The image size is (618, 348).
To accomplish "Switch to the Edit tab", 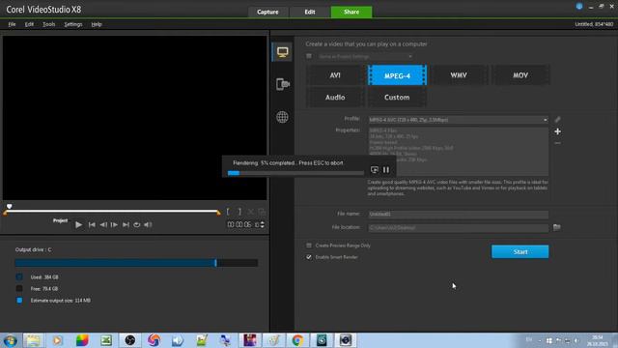I will [x=310, y=12].
